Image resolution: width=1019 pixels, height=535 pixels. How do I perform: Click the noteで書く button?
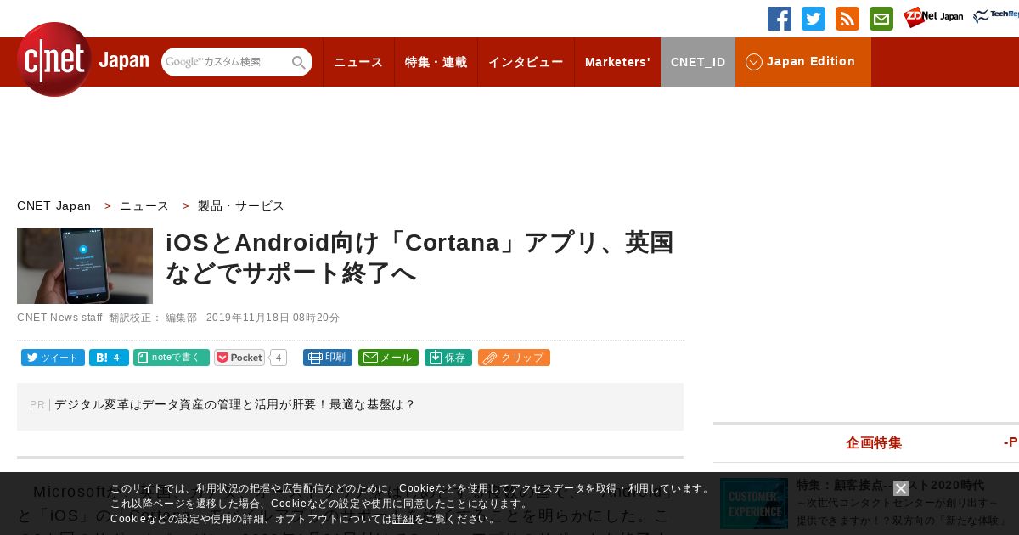172,358
